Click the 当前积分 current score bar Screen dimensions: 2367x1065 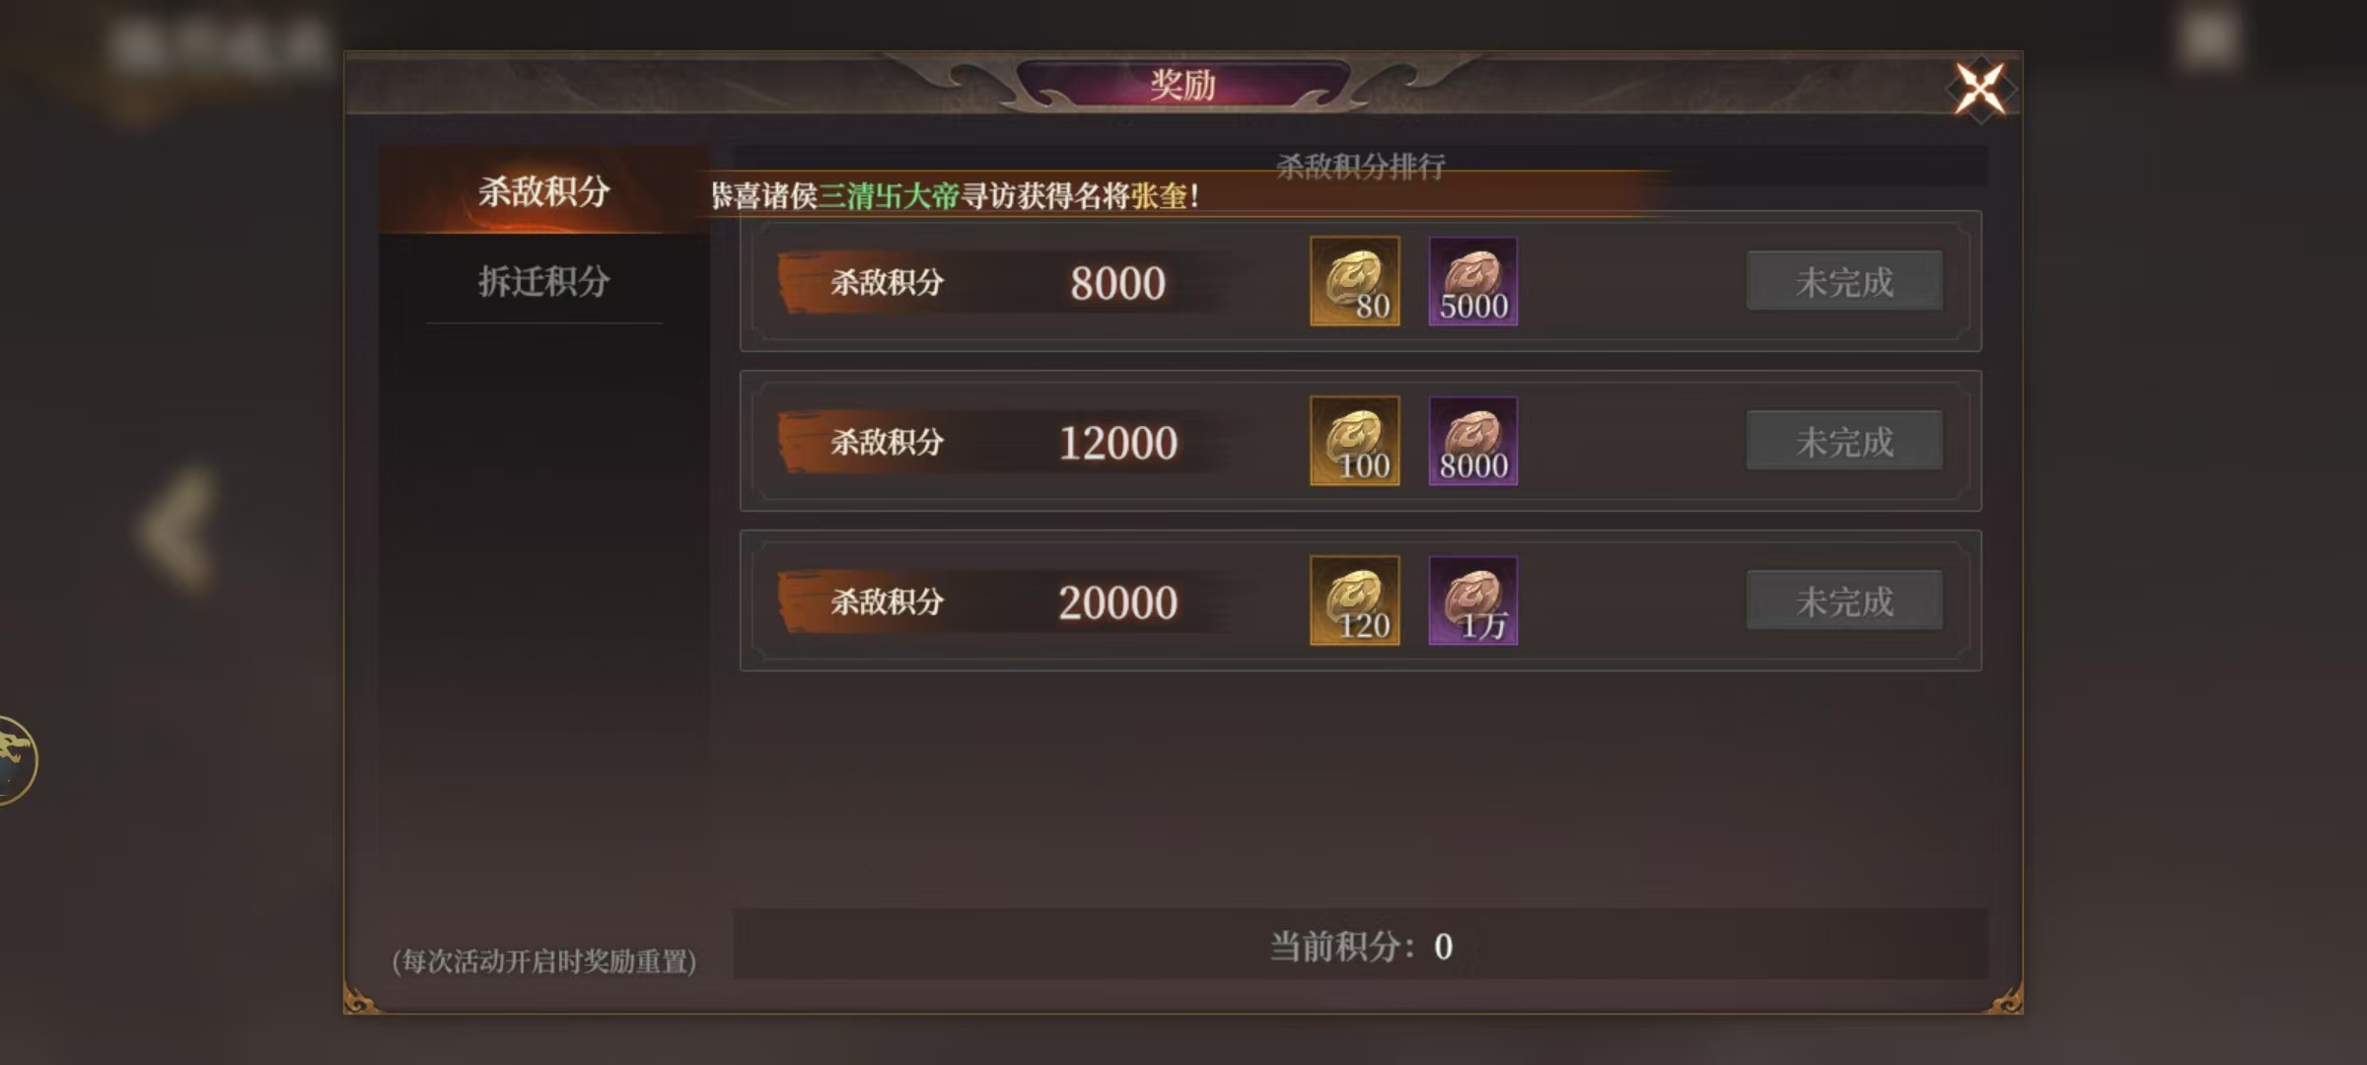[x=1360, y=945]
